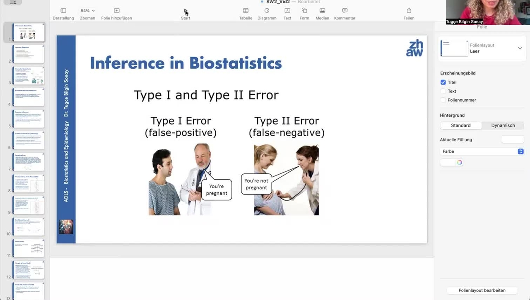Uncheck the Titel checkbox
The width and height of the screenshot is (530, 300).
(x=443, y=82)
